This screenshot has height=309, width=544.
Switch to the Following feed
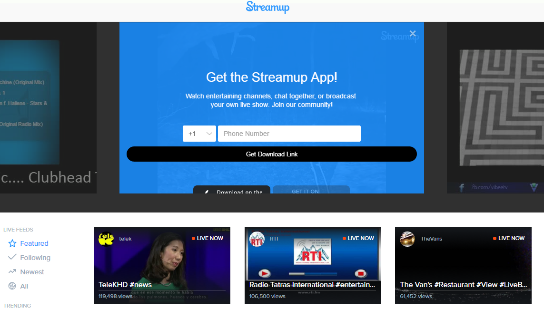click(x=35, y=258)
